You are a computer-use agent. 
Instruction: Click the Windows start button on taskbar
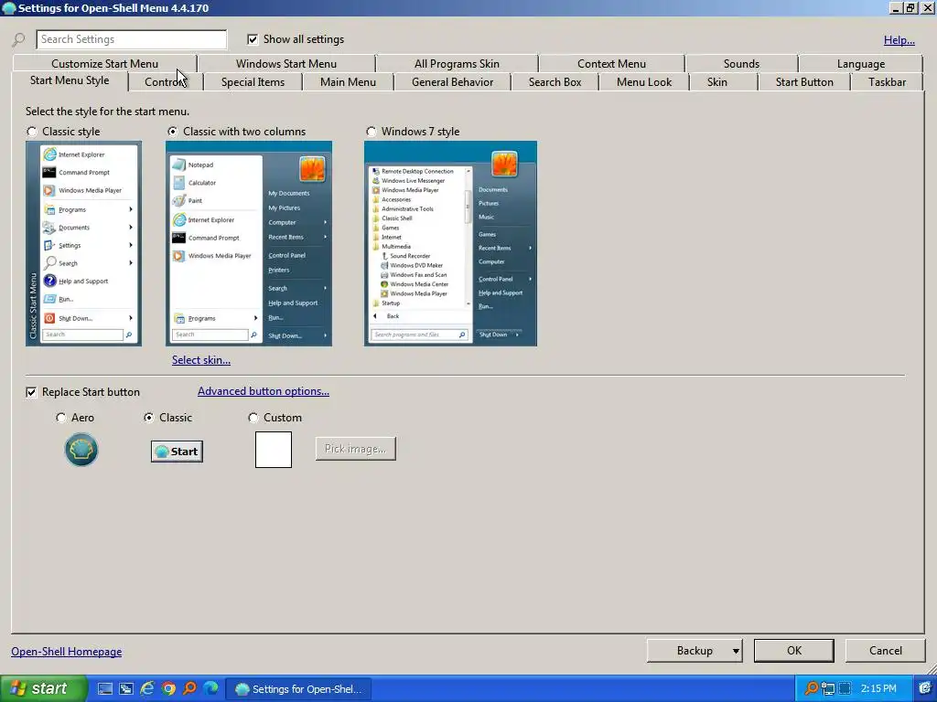click(44, 688)
